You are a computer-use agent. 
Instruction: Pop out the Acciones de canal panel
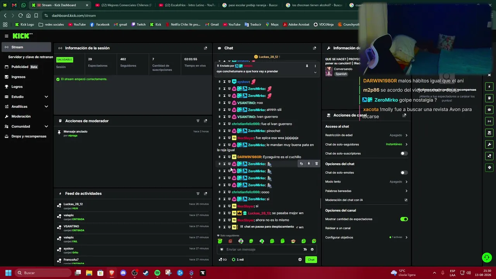coord(404,115)
